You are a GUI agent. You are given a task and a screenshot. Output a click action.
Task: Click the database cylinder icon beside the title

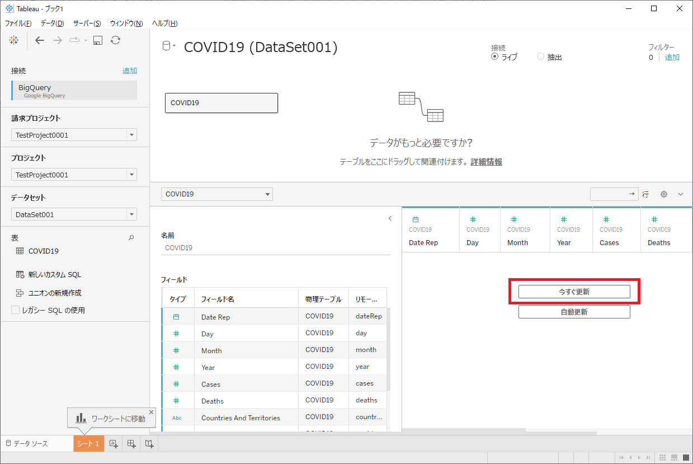click(166, 46)
